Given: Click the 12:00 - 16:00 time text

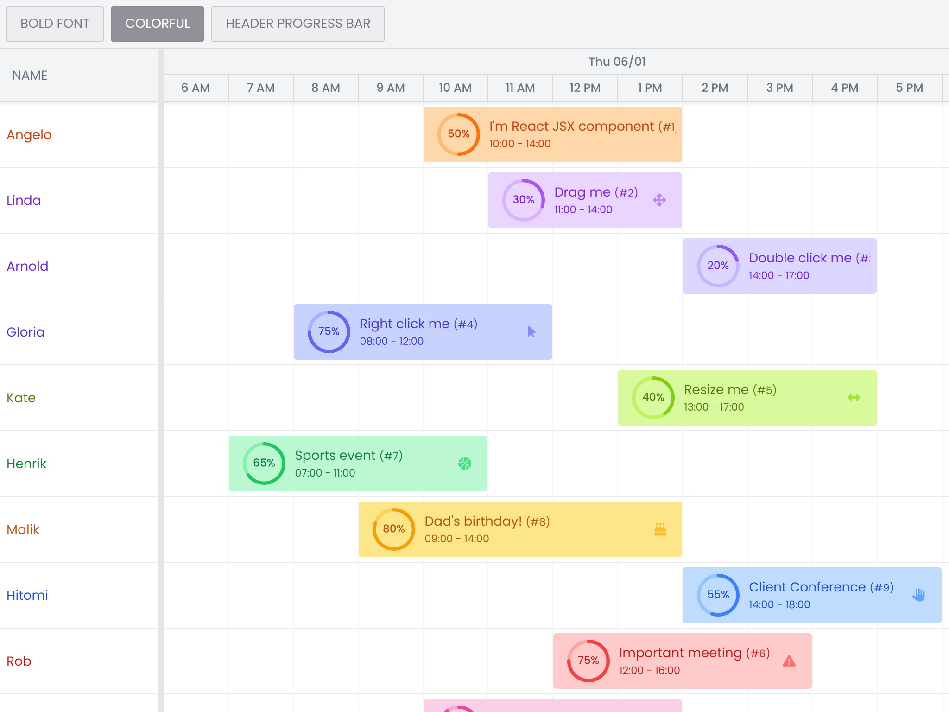Looking at the screenshot, I should pos(650,671).
